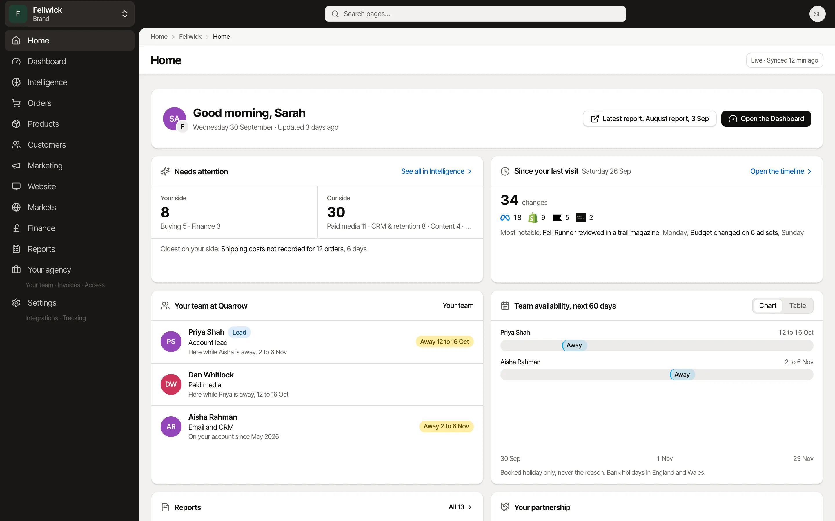This screenshot has height=521, width=835.
Task: Focus the Search pages field
Action: pyautogui.click(x=475, y=14)
